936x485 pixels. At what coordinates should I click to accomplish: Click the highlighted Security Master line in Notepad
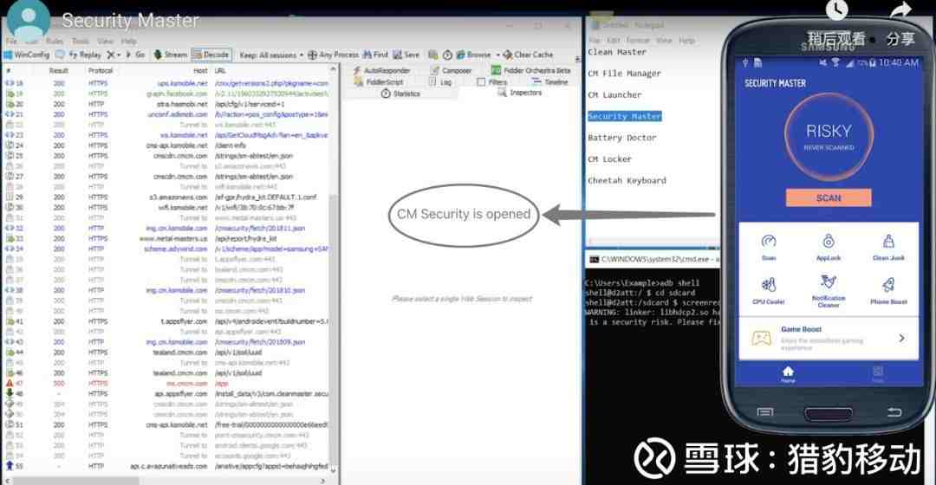[624, 116]
